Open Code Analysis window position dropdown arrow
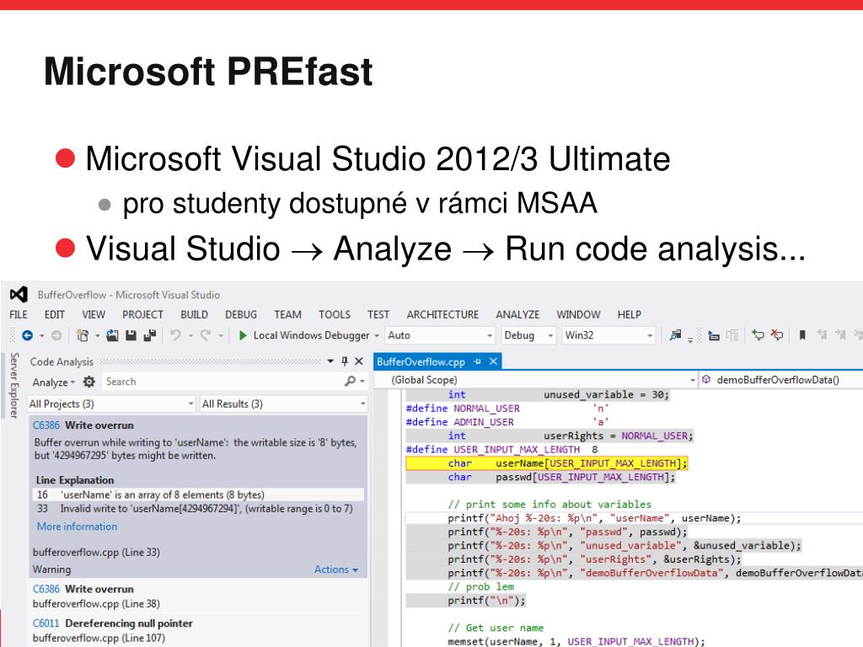 click(330, 361)
